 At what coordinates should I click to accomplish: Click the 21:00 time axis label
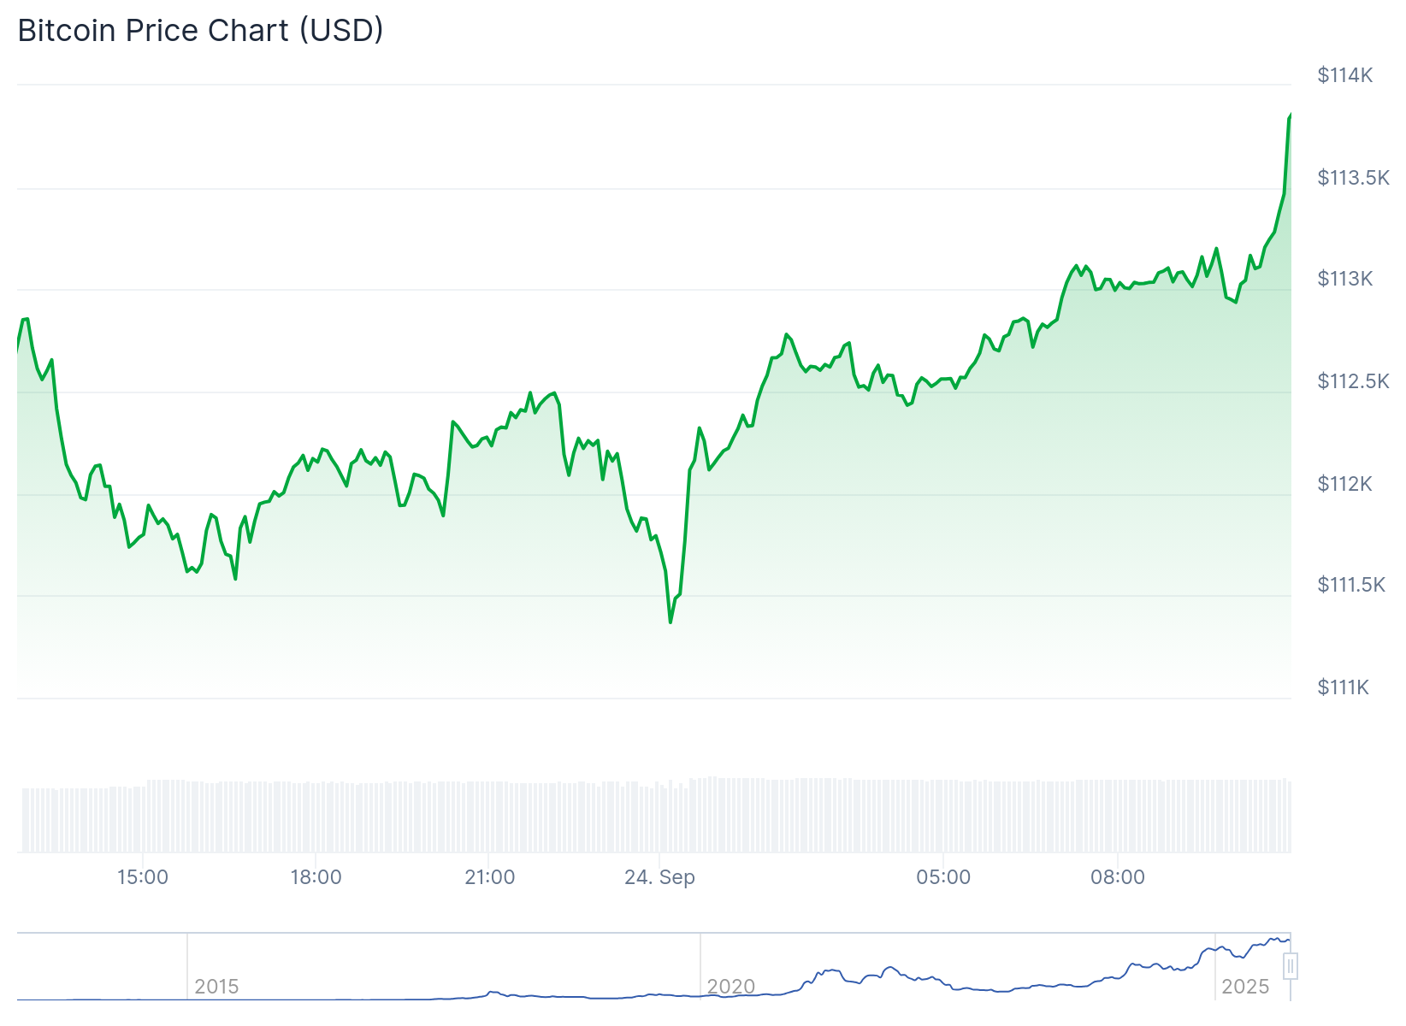tap(489, 877)
